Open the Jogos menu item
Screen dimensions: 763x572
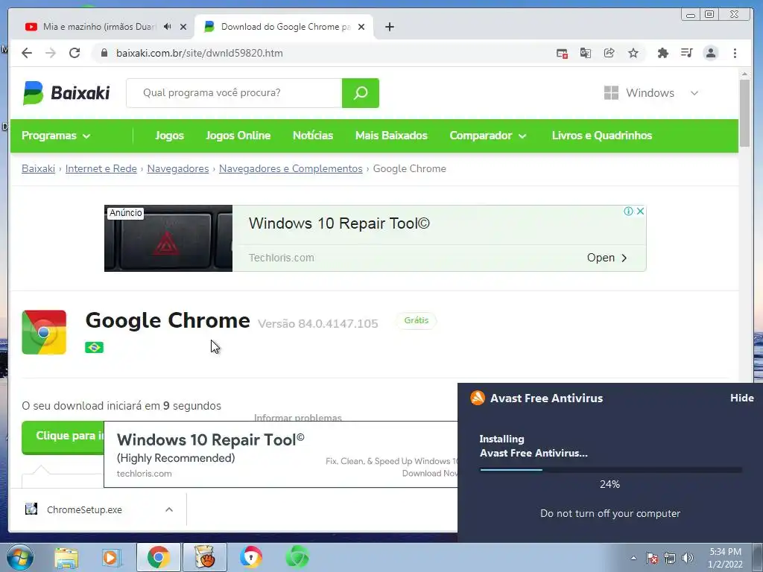pyautogui.click(x=169, y=136)
